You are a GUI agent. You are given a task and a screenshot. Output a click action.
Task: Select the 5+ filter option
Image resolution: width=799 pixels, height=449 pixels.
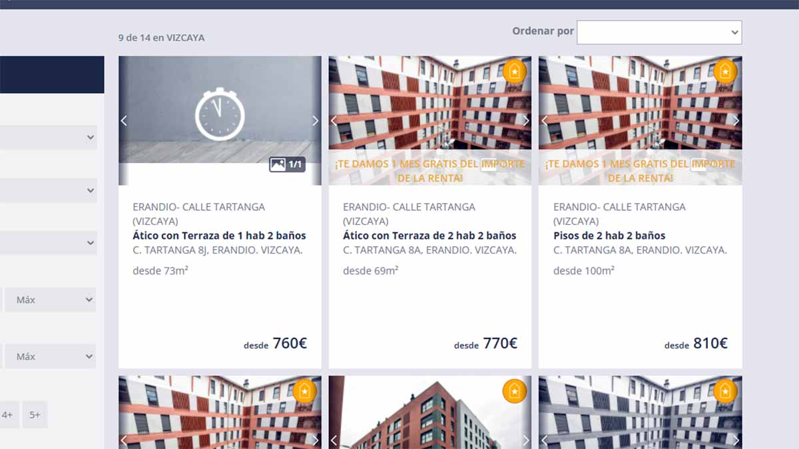[35, 414]
